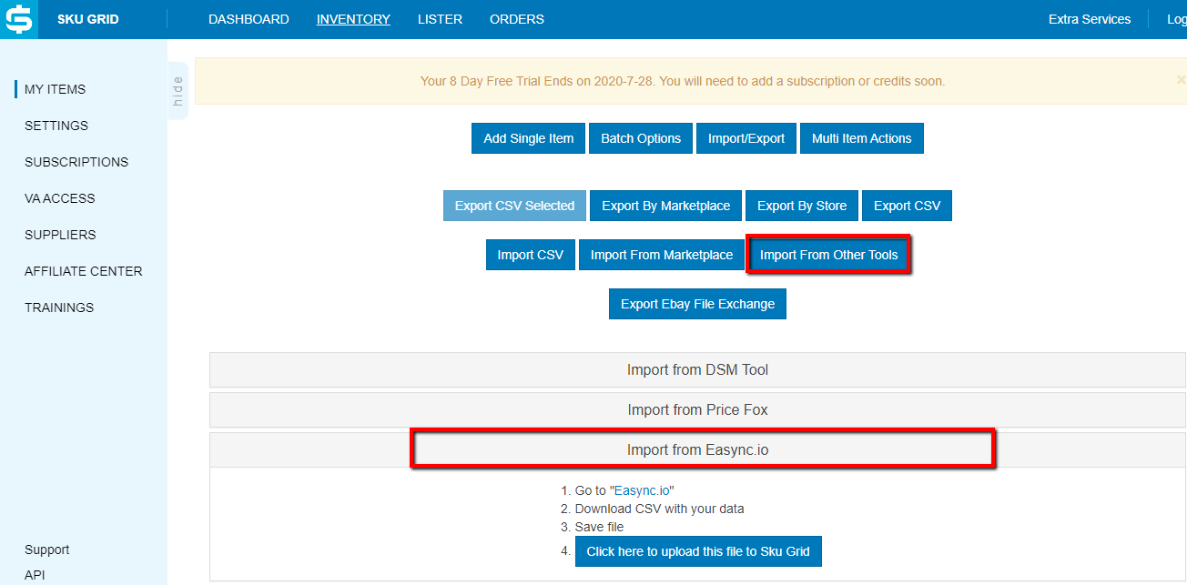Screen dimensions: 1187x585
Task: Expand the Import from Price Fox section
Action: coord(697,410)
